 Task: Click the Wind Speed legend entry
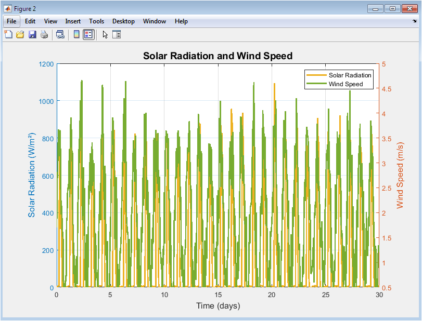[346, 84]
